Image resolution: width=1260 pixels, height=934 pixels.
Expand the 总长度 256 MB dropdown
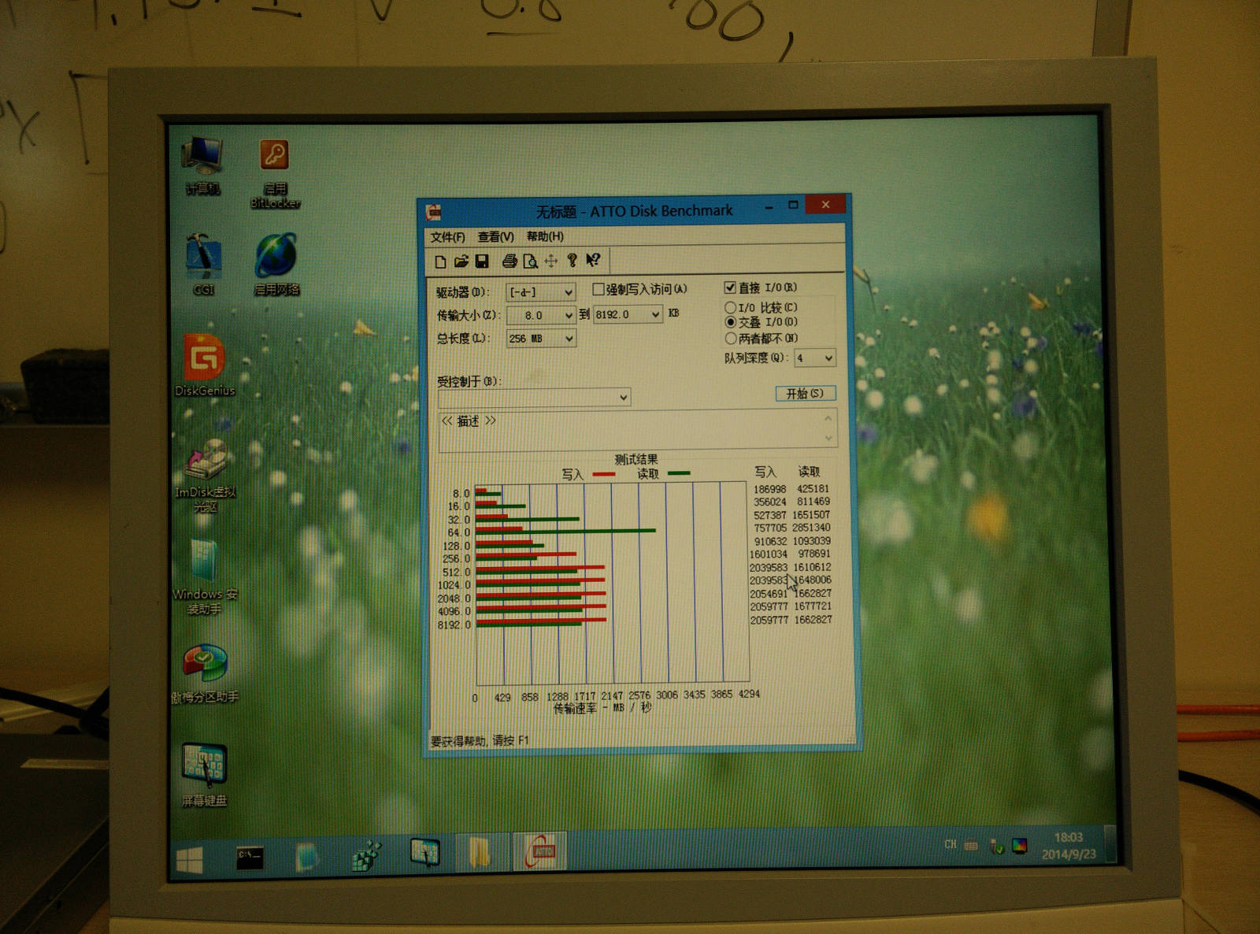pyautogui.click(x=569, y=338)
